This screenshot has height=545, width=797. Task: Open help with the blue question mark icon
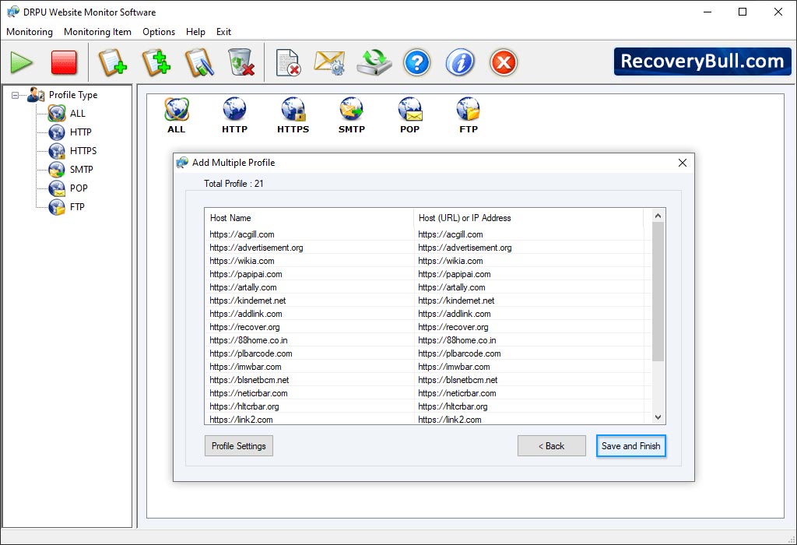[x=417, y=62]
